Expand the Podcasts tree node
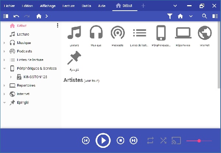 (x=4, y=51)
